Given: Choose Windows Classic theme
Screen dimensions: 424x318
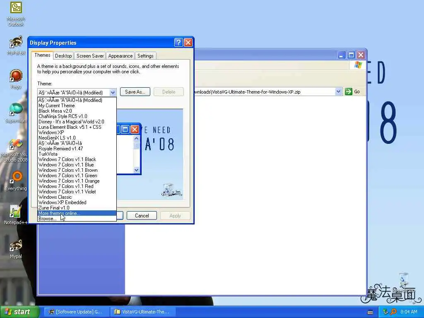Looking at the screenshot, I should [x=77, y=197].
